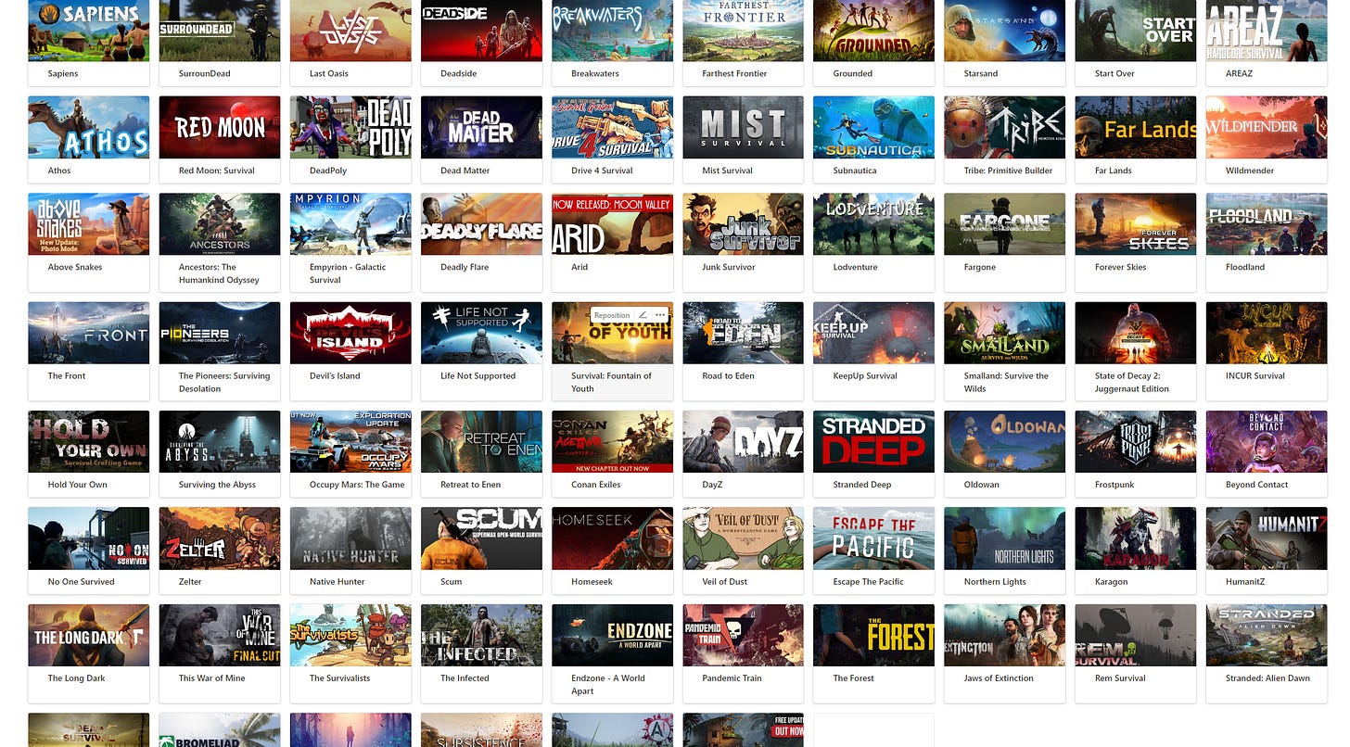Select 'Empyrion - Galactic Survival' title
Viewport: 1350px width, 747px height.
348,273
